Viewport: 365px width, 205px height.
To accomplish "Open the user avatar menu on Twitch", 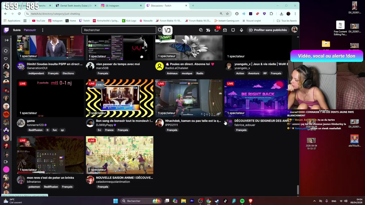I will pos(294,30).
